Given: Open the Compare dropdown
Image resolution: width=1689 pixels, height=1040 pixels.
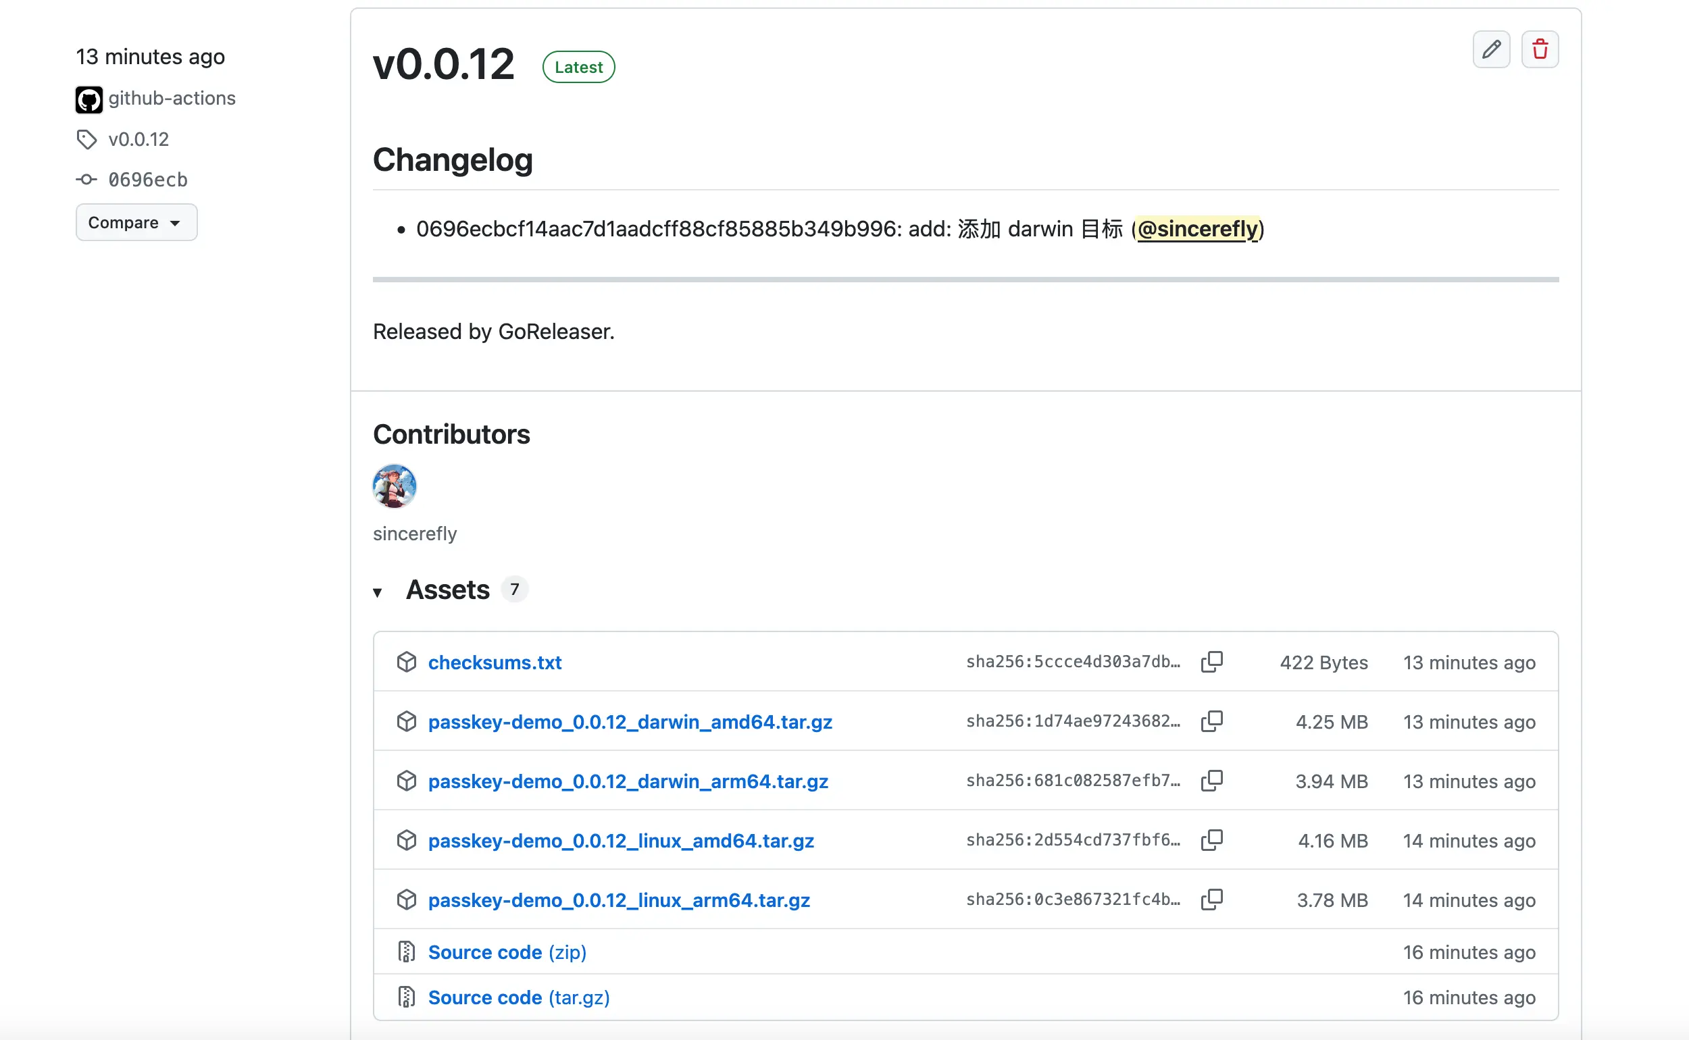Looking at the screenshot, I should pos(136,222).
